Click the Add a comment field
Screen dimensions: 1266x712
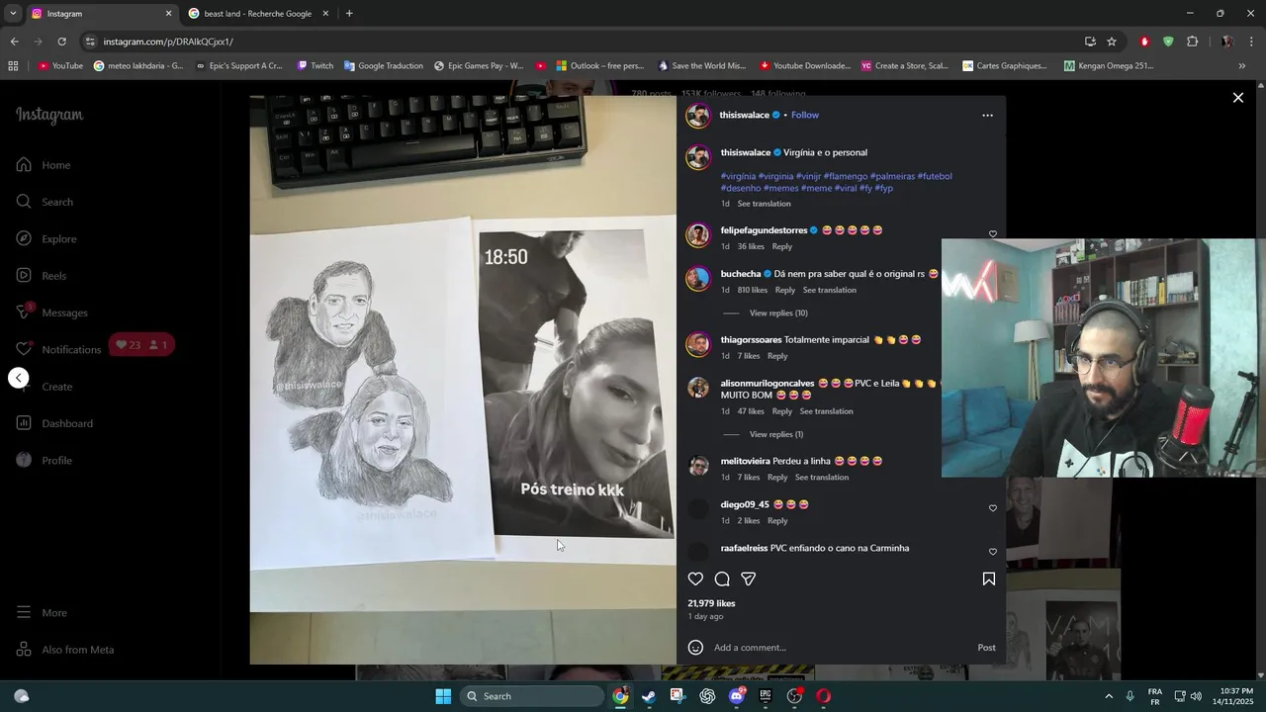[839, 648]
